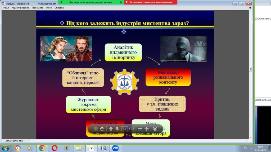The height and width of the screenshot is (152, 271).
Task: Print the document using the printer icon
Action: point(102,129)
